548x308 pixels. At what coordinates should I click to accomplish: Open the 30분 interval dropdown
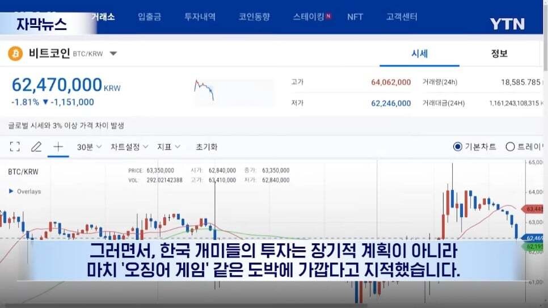click(x=89, y=147)
